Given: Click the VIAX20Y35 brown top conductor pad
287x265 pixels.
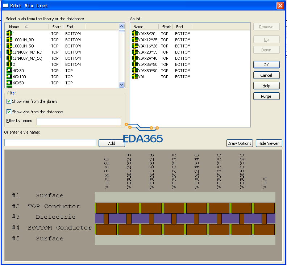Looking at the screenshot, I should (174, 208).
